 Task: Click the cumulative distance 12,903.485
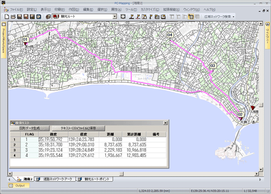135,155
